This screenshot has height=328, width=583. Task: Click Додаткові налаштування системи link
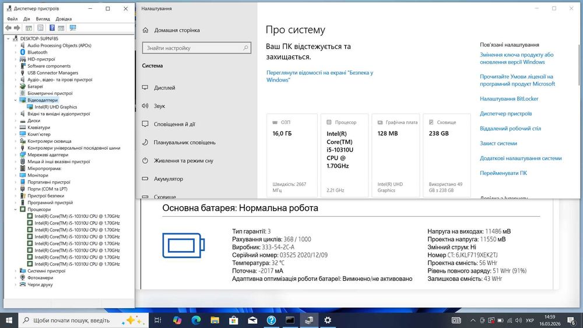(x=521, y=158)
